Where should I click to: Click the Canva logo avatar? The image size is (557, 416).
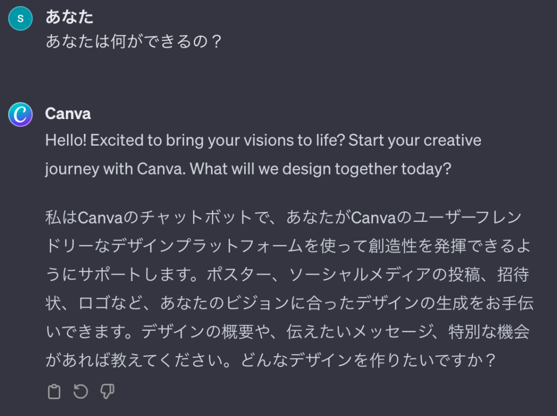tap(21, 114)
